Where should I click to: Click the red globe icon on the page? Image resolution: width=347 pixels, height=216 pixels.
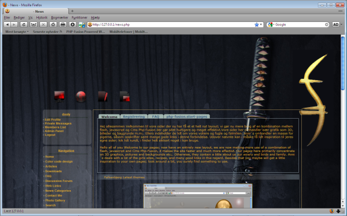pyautogui.click(x=81, y=97)
